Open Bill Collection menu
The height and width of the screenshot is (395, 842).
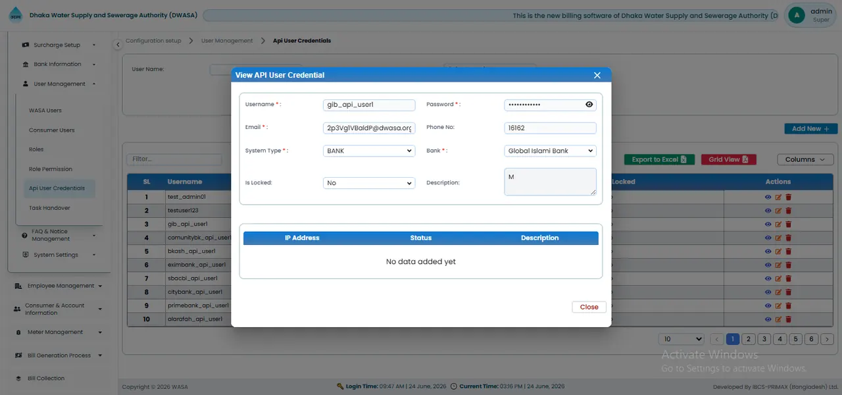[x=46, y=379]
